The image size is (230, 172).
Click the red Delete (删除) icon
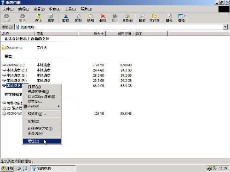(103, 18)
